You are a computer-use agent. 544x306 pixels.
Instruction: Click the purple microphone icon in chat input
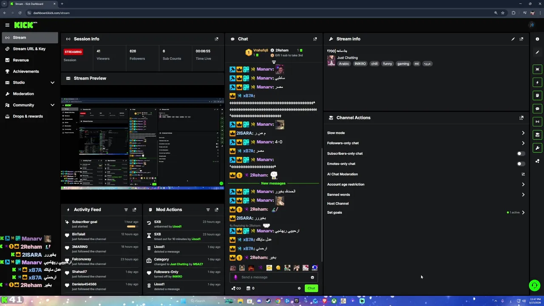[235, 277]
